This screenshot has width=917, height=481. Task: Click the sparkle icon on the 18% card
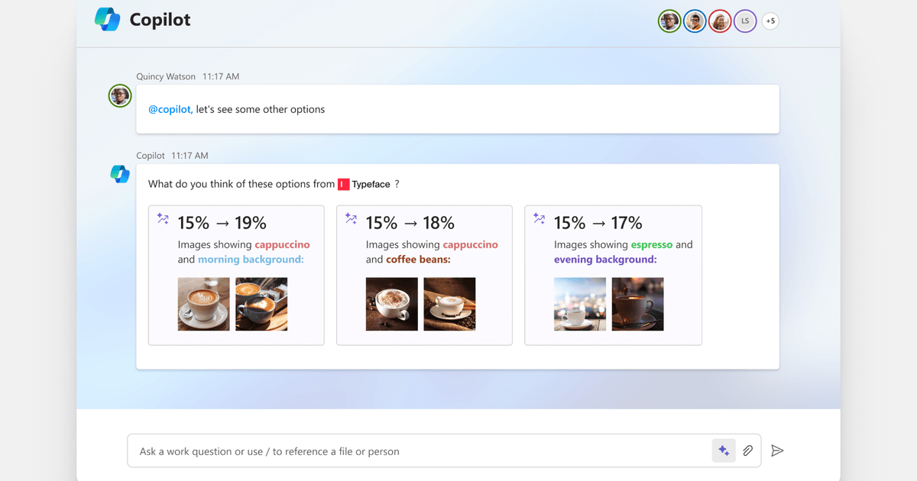pyautogui.click(x=351, y=218)
